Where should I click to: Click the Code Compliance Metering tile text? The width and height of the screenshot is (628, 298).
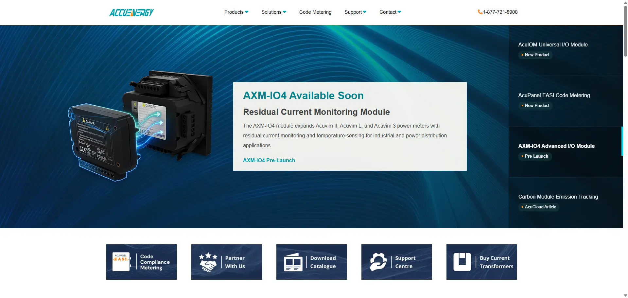[x=155, y=262]
